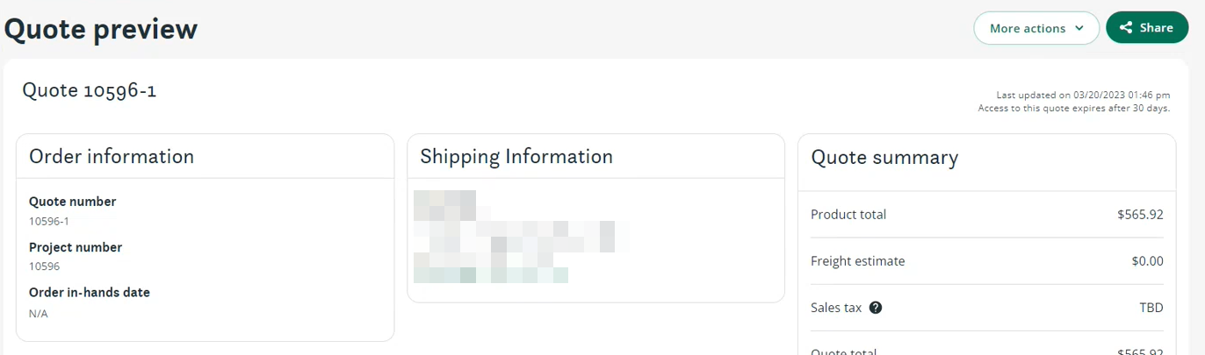Image resolution: width=1205 pixels, height=355 pixels.
Task: Click the share icon inside the Share button
Action: 1126,28
